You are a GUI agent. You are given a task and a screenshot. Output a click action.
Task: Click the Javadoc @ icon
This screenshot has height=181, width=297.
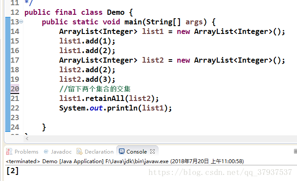tap(46, 151)
